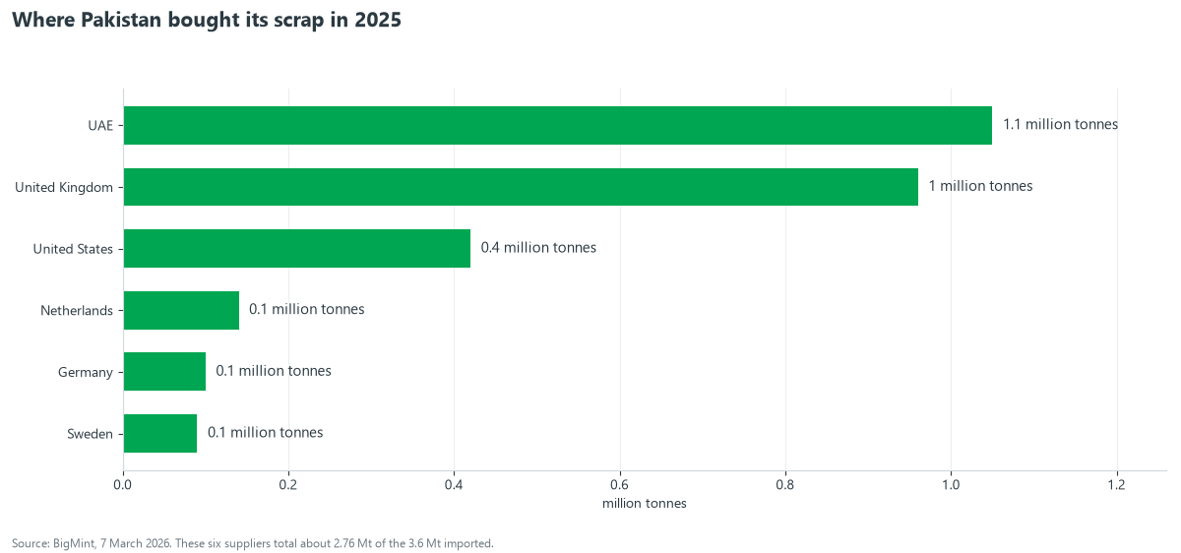Click the 0.4 x-axis tick label
This screenshot has width=1181, height=553.
(x=454, y=485)
